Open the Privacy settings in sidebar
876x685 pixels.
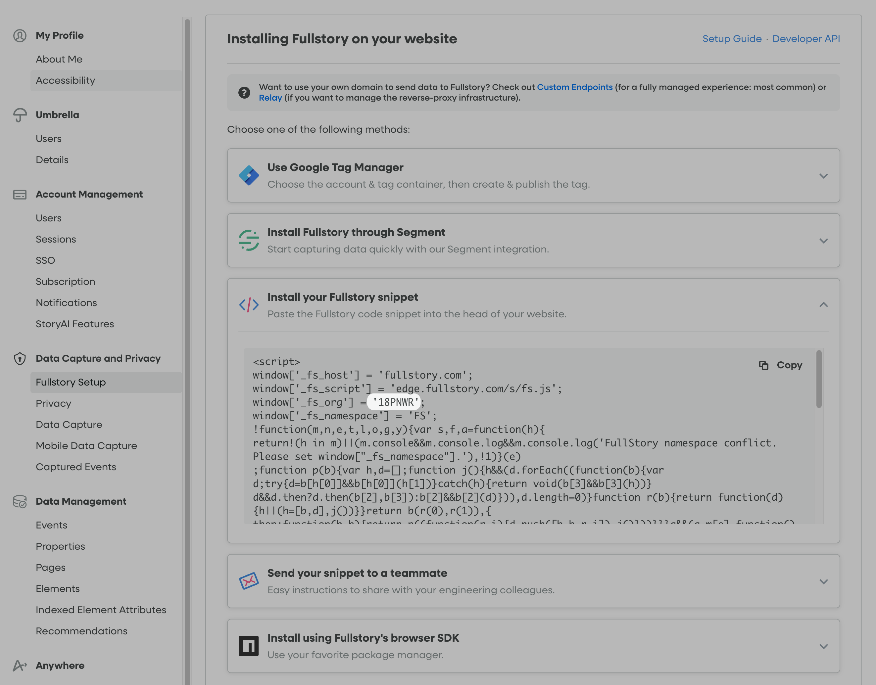[53, 403]
